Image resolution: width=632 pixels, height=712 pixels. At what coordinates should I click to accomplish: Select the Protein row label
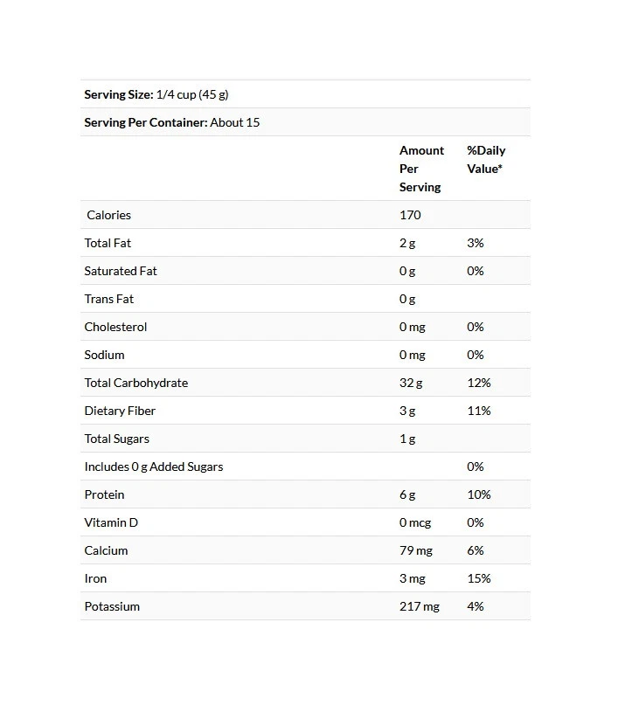pyautogui.click(x=104, y=494)
